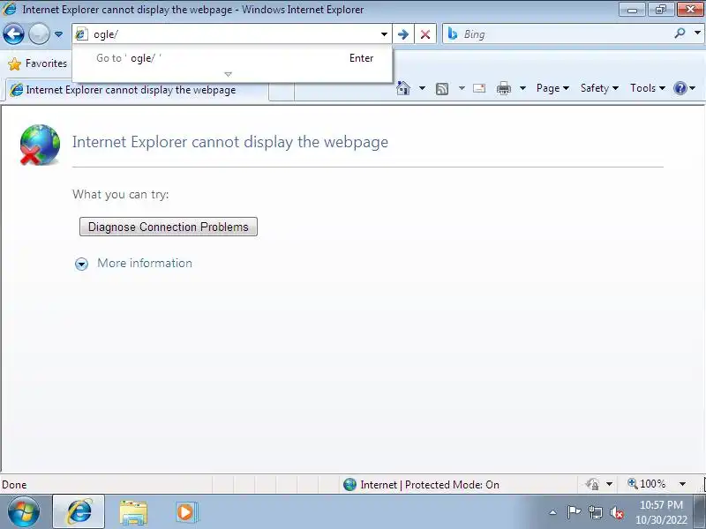Click the More information link
Viewport: 706px width, 529px height.
point(145,263)
